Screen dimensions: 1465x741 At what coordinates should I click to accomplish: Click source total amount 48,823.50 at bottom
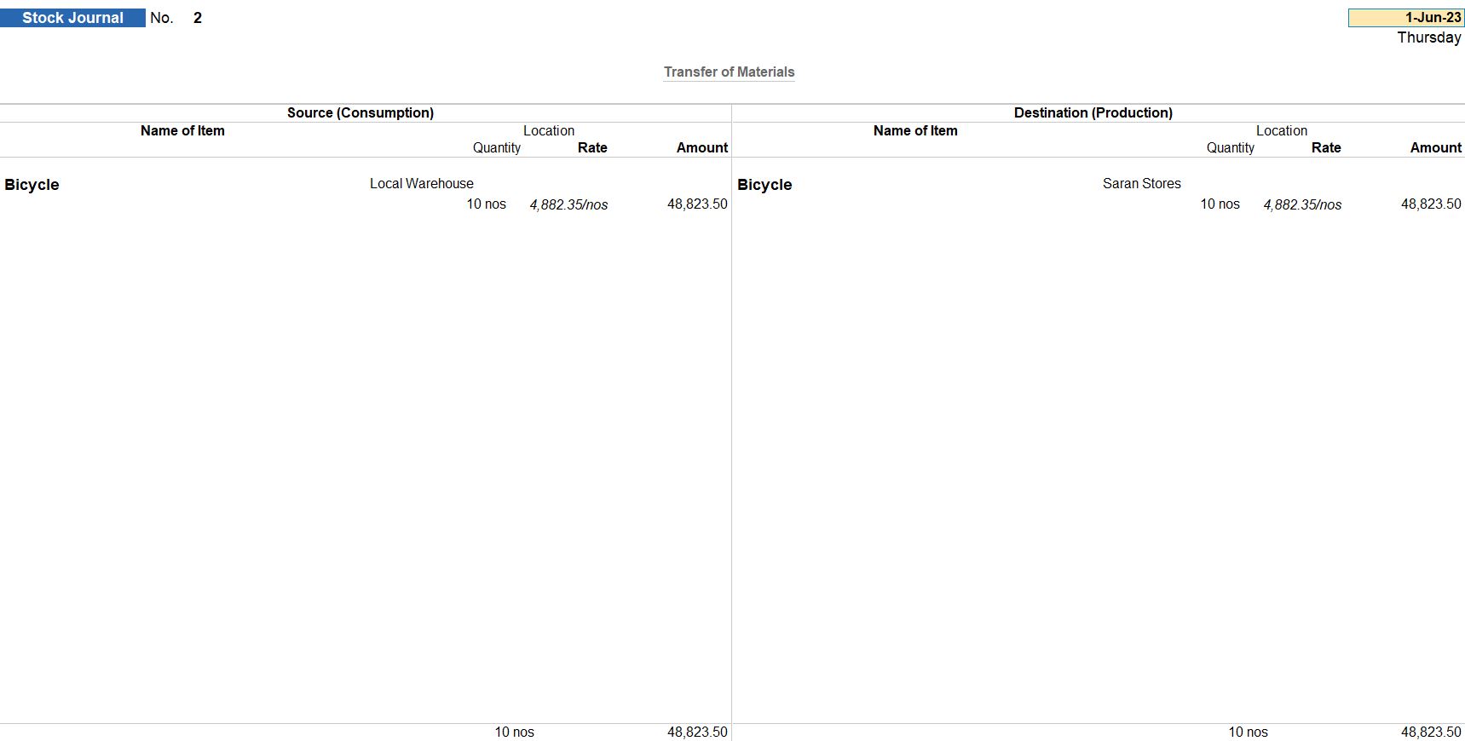697,732
